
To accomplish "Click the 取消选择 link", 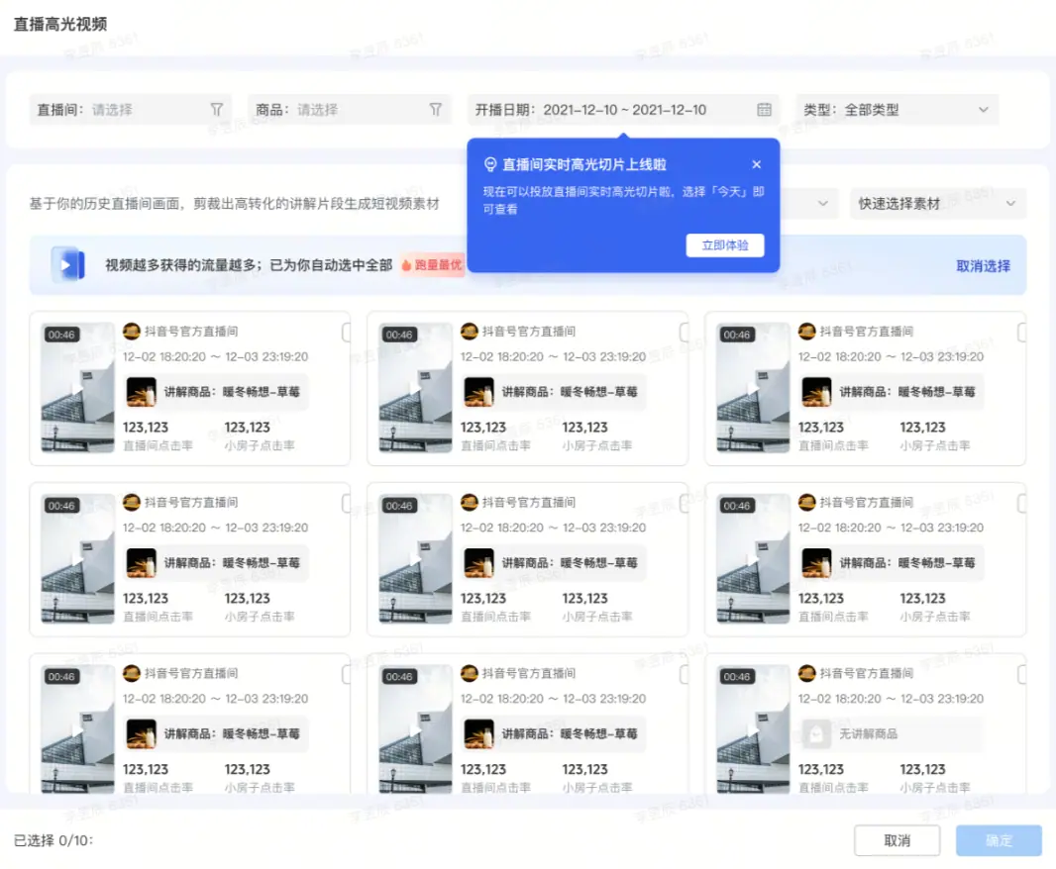I will [983, 265].
